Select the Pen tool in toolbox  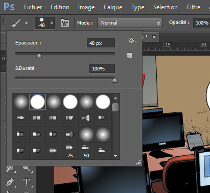coord(10,182)
